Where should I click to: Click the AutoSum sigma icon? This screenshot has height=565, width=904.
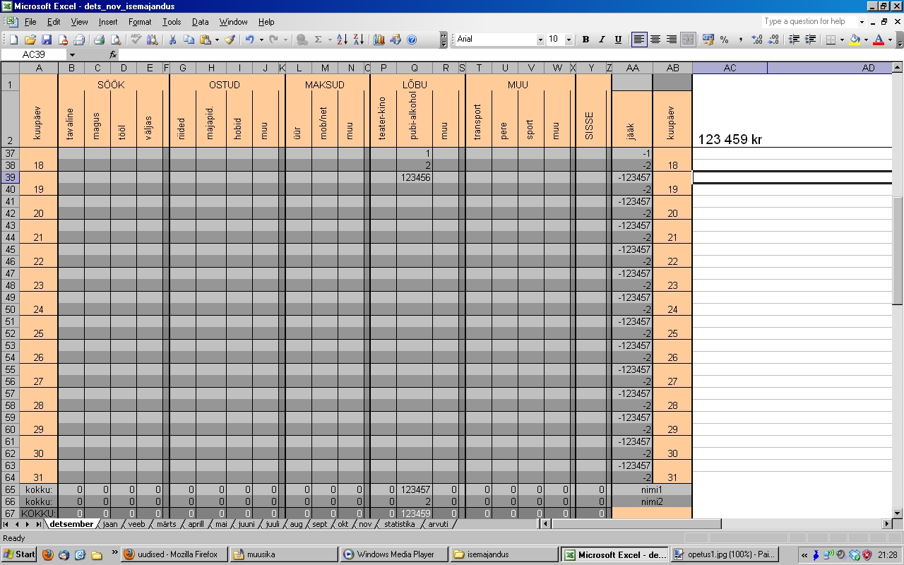tap(318, 40)
